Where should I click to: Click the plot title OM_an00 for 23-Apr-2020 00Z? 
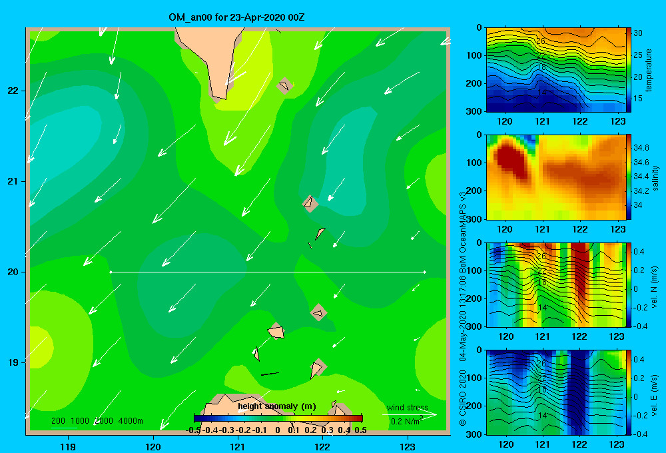pos(236,17)
